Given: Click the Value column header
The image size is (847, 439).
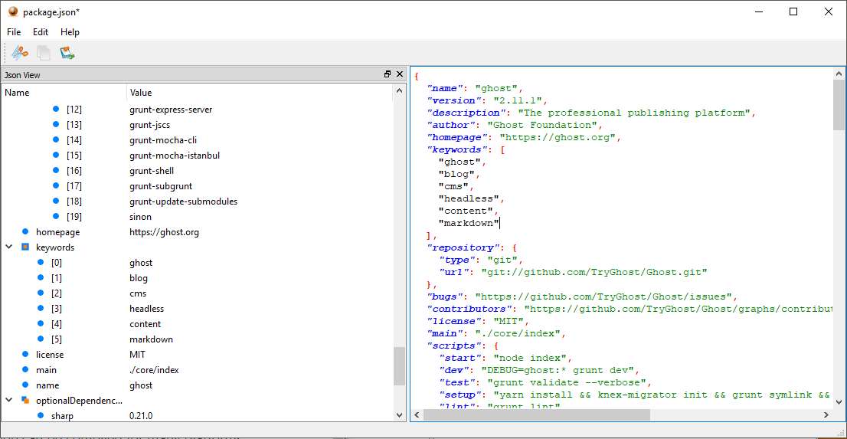Looking at the screenshot, I should point(260,93).
